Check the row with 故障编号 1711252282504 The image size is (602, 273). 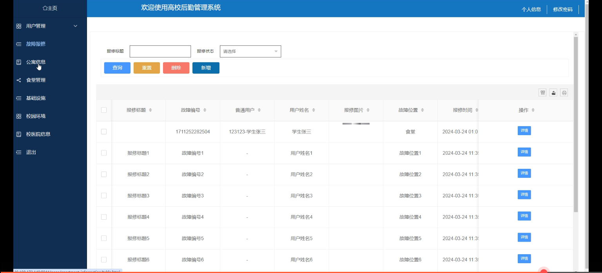104,132
